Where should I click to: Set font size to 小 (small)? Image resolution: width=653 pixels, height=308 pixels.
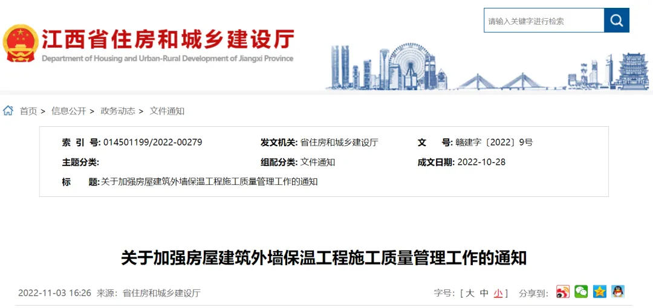498,293
